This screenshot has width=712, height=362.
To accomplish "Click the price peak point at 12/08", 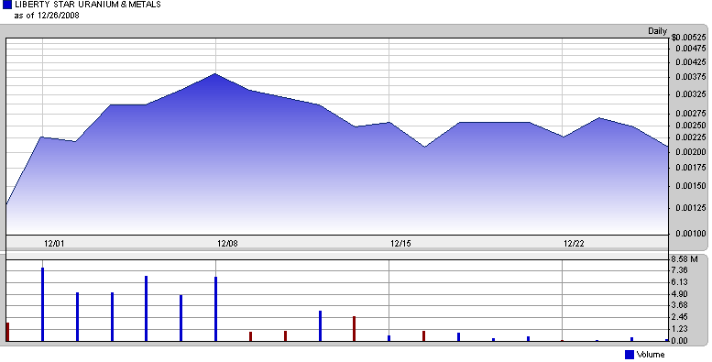I will [215, 73].
